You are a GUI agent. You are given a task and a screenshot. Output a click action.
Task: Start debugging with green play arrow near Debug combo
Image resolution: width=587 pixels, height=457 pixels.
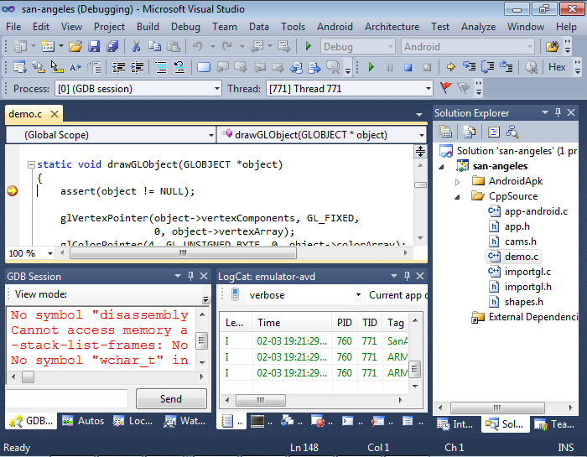[x=309, y=46]
